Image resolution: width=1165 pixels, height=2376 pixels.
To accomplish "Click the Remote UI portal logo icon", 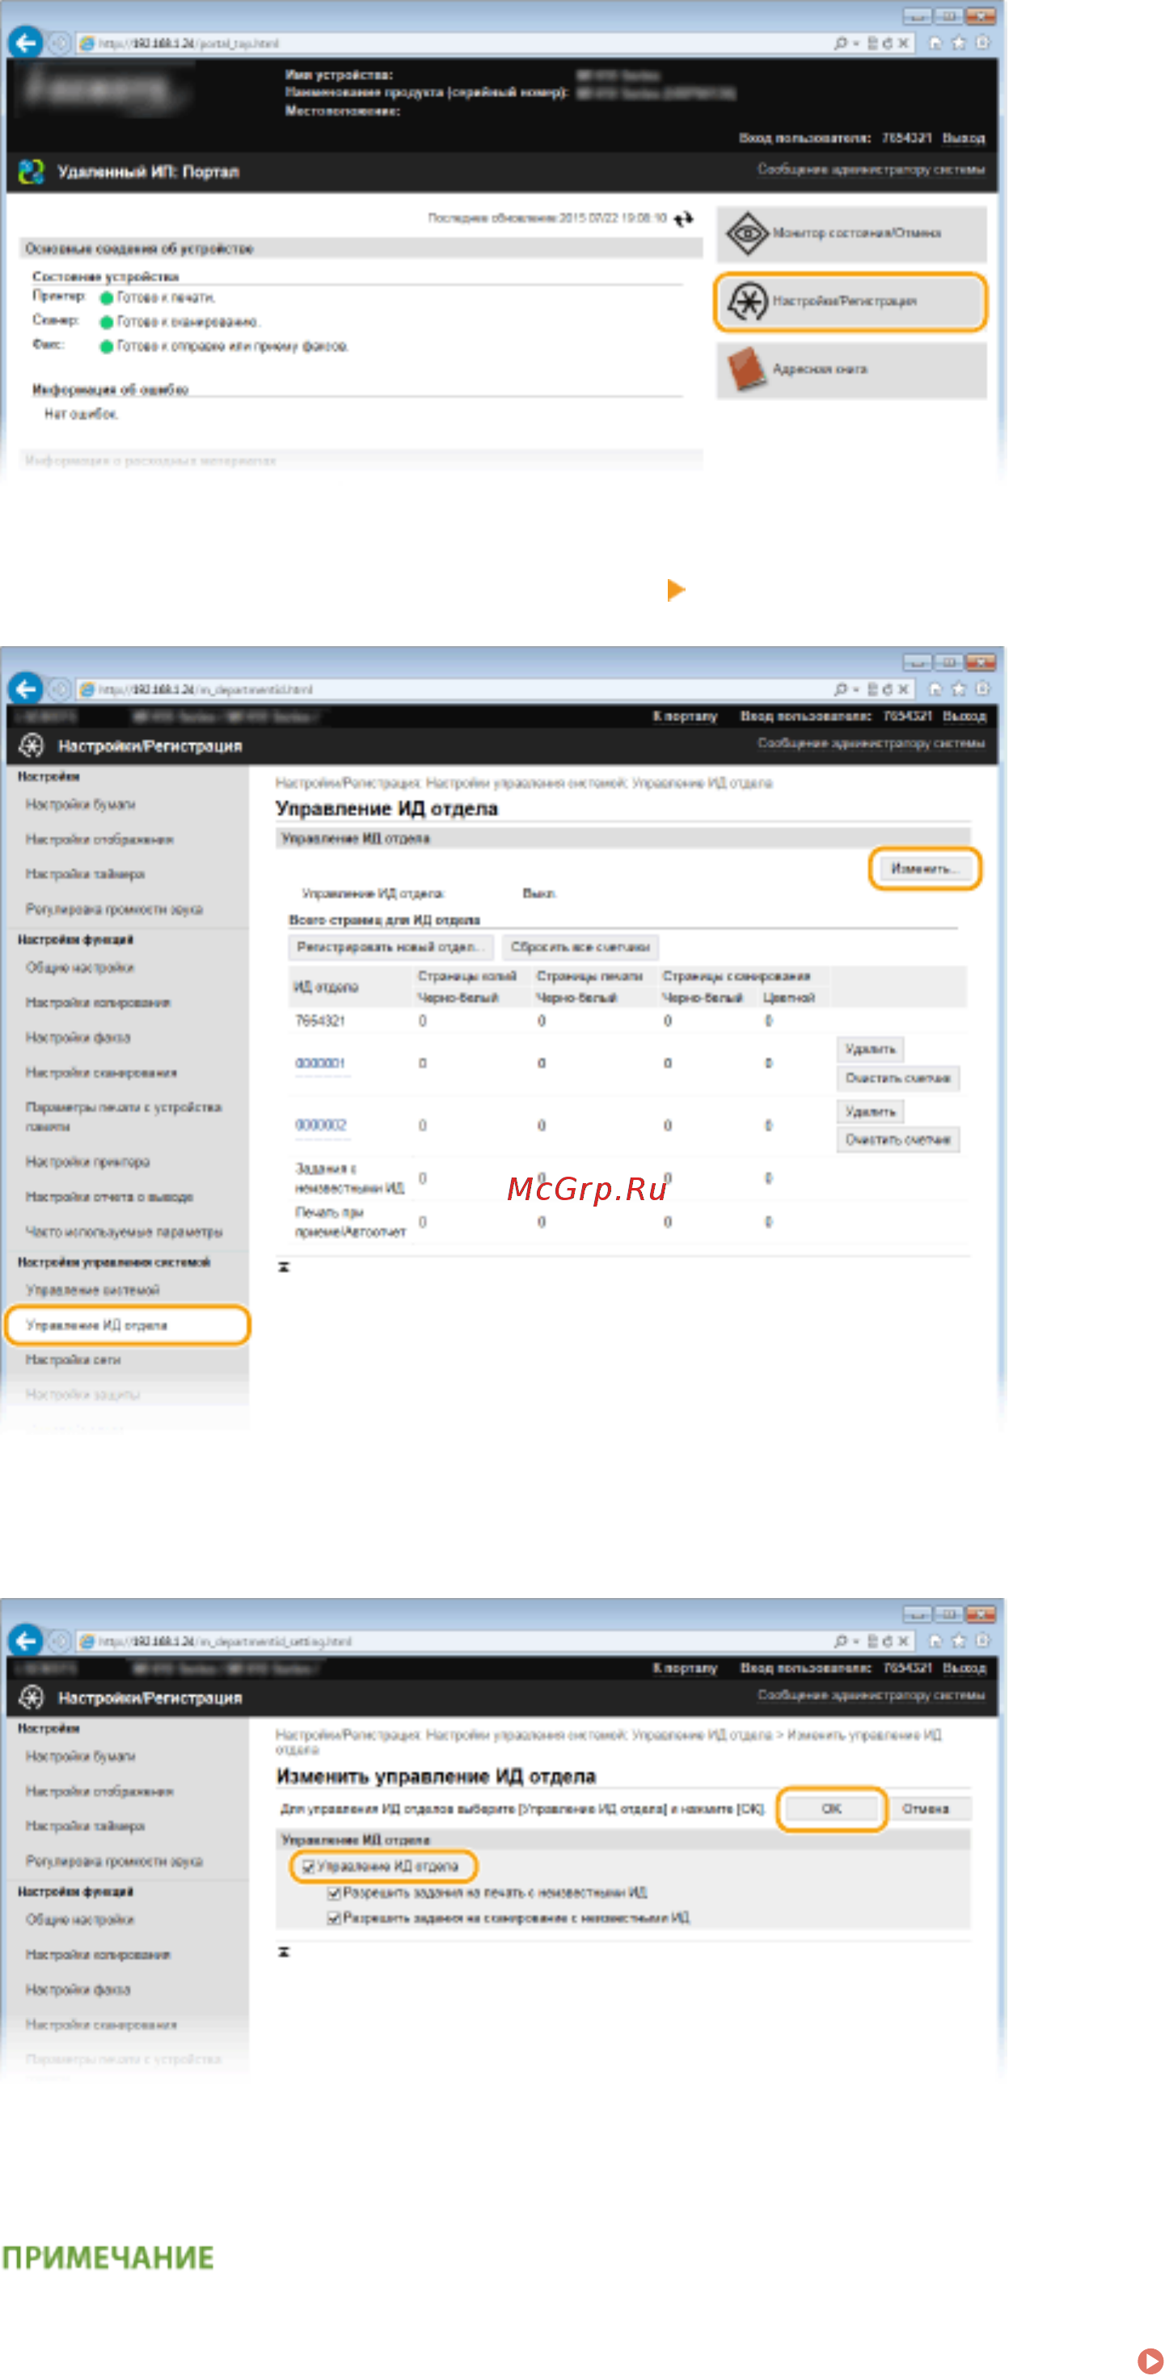I will point(32,171).
